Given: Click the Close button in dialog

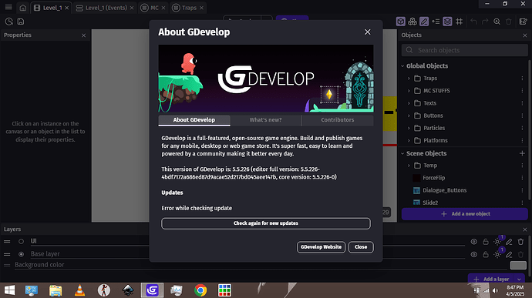Looking at the screenshot, I should 361,247.
